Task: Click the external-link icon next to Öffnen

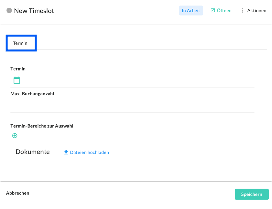Action: pyautogui.click(x=212, y=11)
